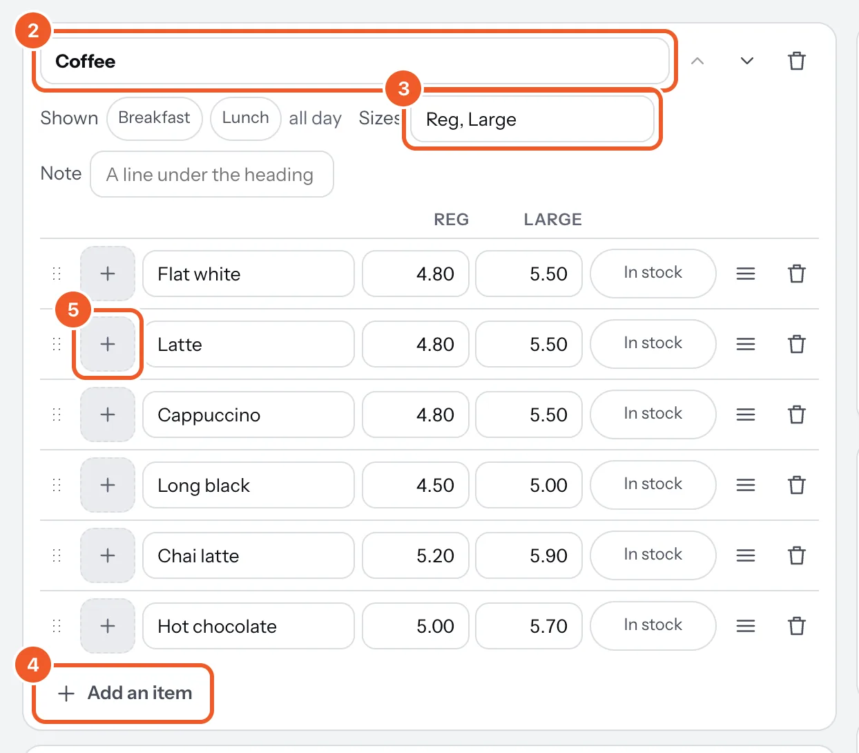This screenshot has width=859, height=753.
Task: Open more options for Cappuccino
Action: click(746, 414)
